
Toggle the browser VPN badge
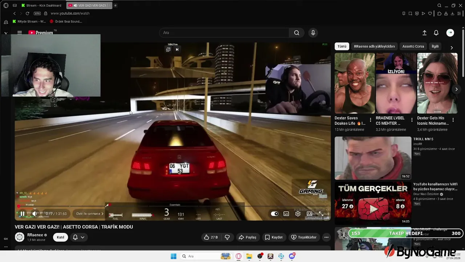point(37,13)
